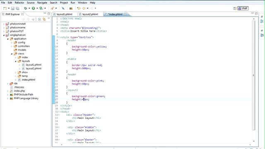The width and height of the screenshot is (265, 149).
Task: Open the New file dropdown arrow
Action: click(9, 8)
